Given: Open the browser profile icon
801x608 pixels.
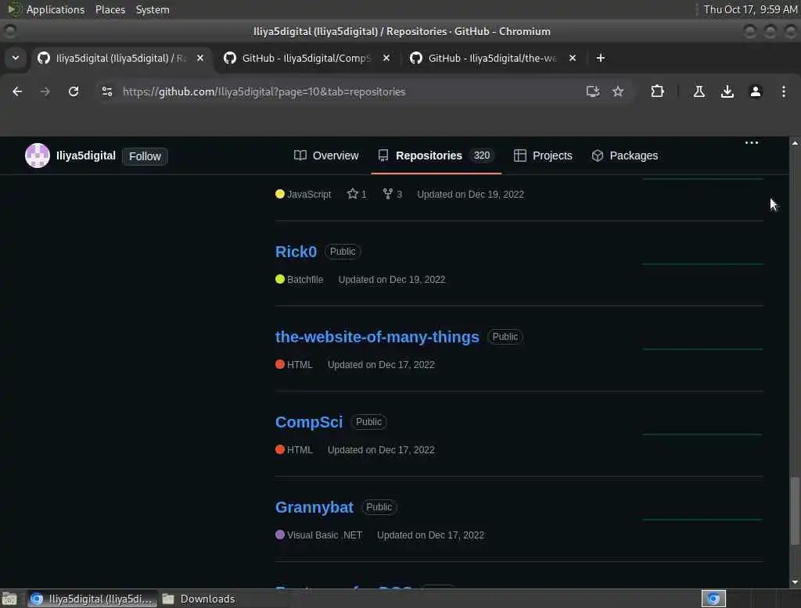Looking at the screenshot, I should click(x=755, y=91).
